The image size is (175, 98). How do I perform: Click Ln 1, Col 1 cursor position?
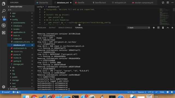(132, 92)
